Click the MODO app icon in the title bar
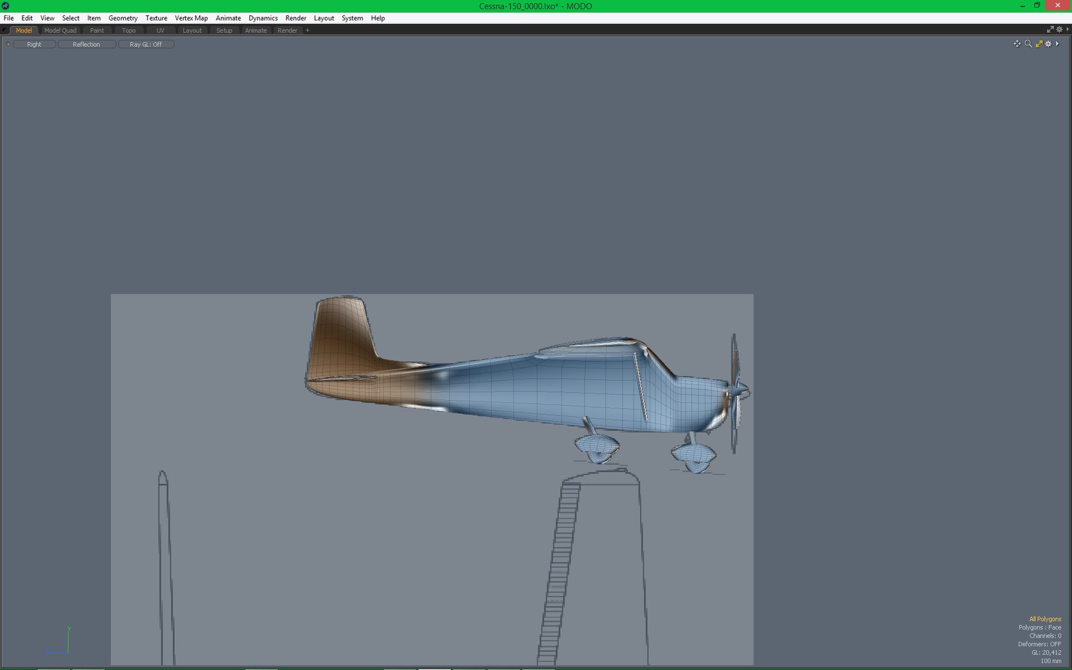The image size is (1072, 670). coord(6,6)
